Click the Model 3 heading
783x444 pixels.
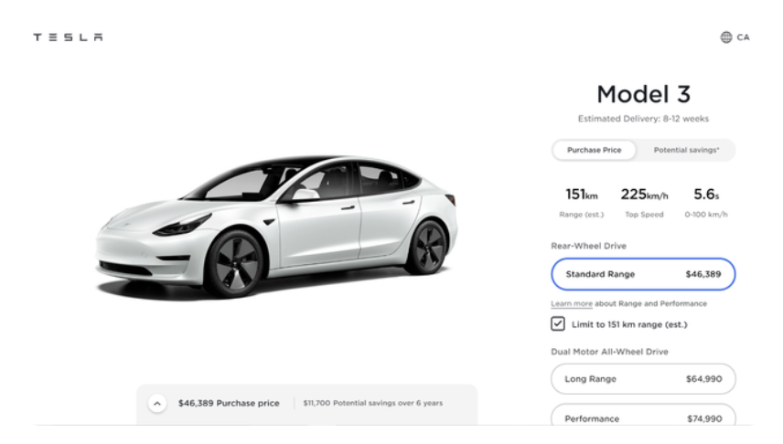pyautogui.click(x=643, y=94)
